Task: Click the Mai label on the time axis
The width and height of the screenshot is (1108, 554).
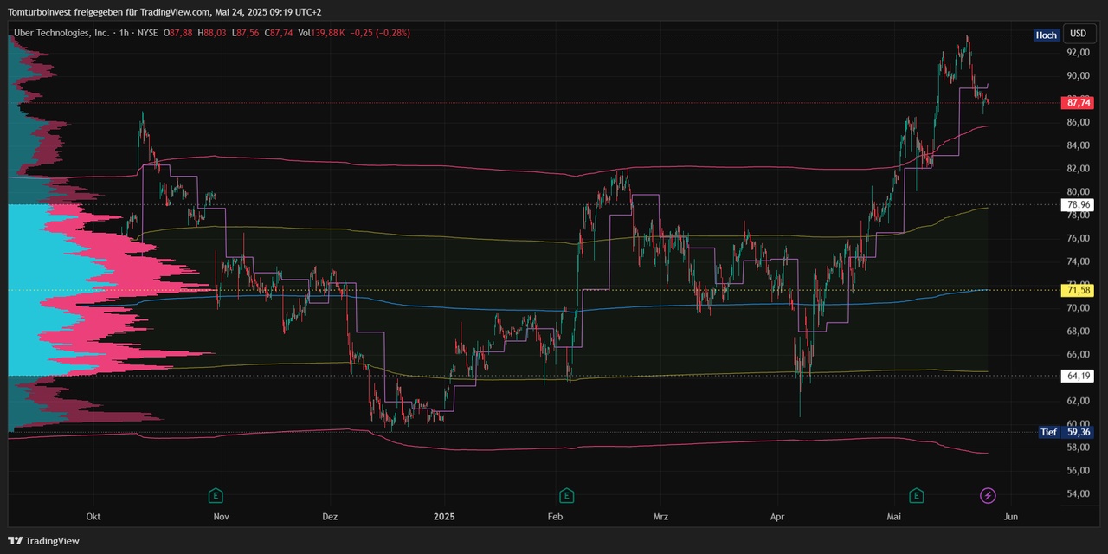Action: (894, 517)
